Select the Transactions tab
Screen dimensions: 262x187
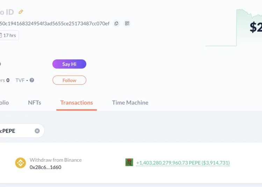tap(77, 103)
